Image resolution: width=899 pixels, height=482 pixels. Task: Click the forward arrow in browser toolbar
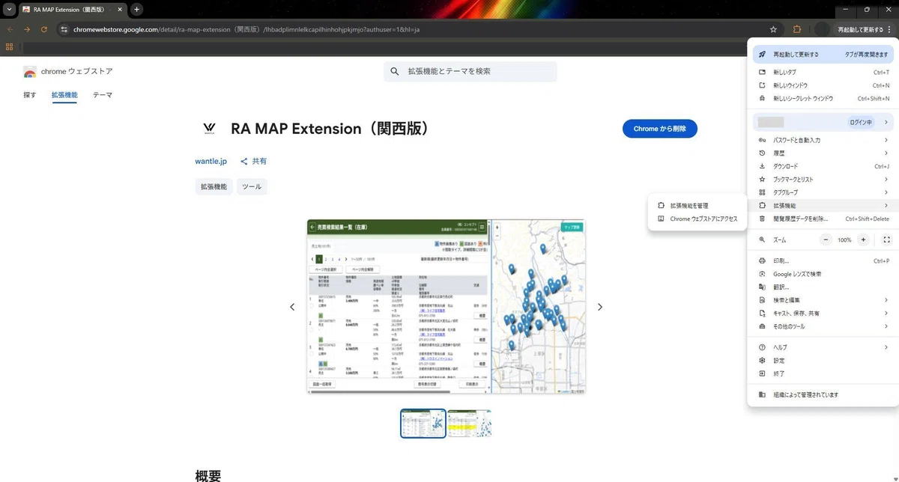[x=27, y=29]
